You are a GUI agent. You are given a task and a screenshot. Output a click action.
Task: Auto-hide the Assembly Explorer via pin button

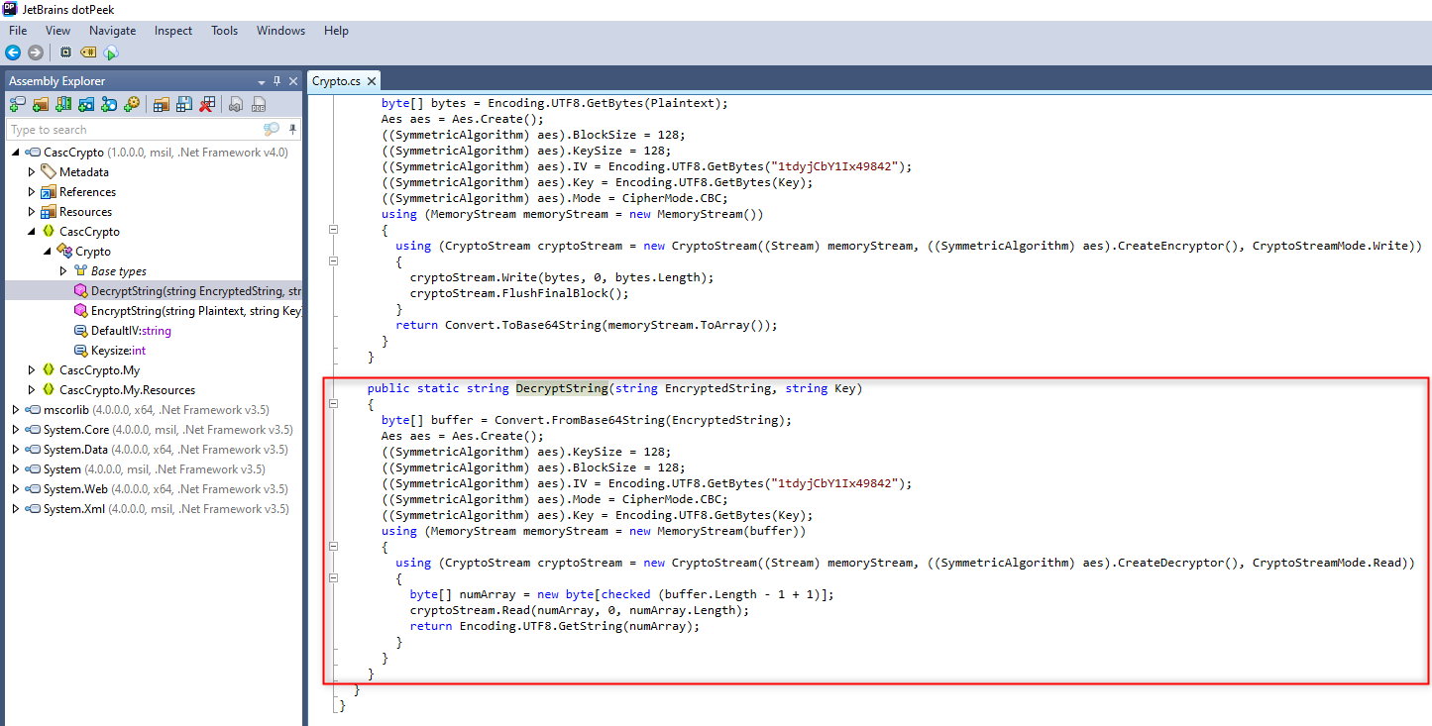coord(276,80)
